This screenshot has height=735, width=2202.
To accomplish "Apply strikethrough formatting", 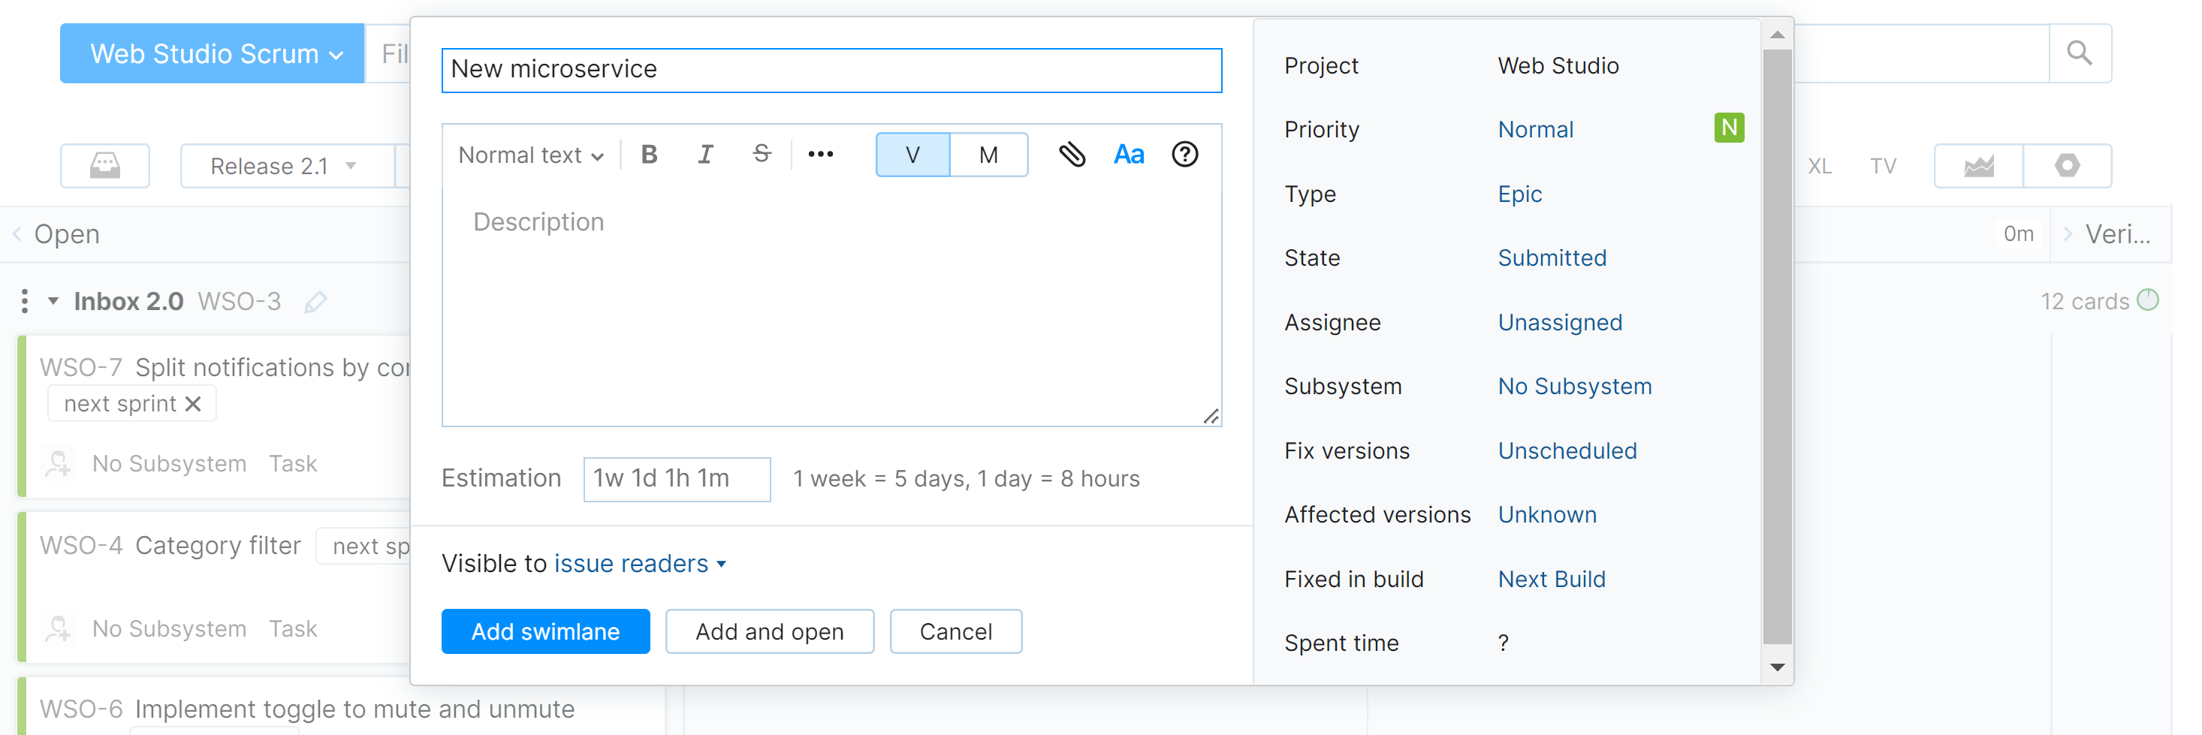I will 761,154.
